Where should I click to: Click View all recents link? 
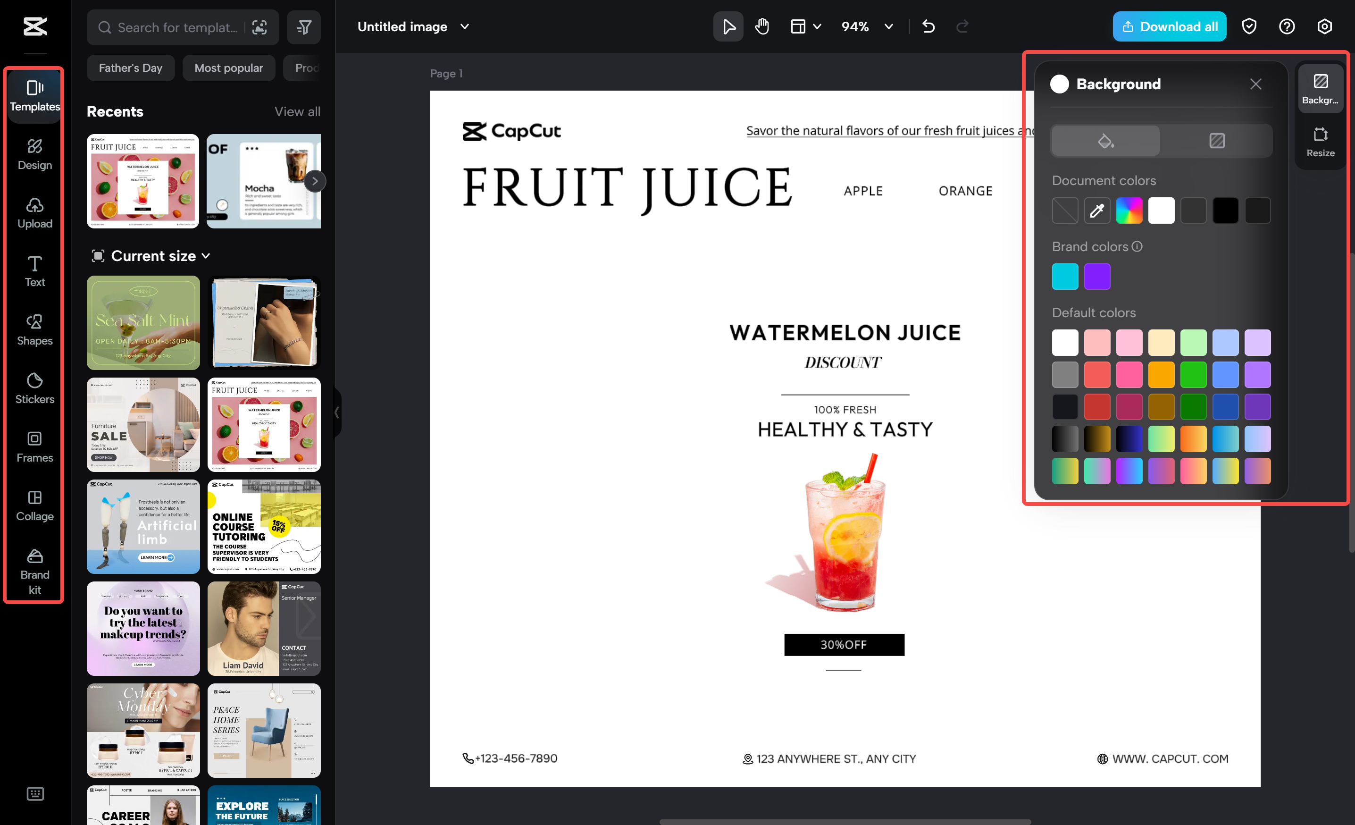click(297, 112)
